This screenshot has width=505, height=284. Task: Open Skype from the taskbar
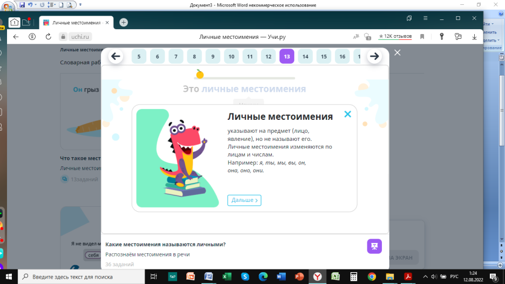(x=245, y=276)
